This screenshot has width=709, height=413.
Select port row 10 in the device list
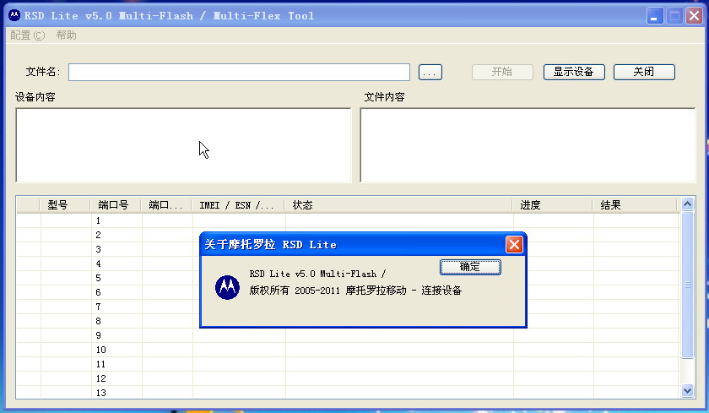click(x=348, y=351)
